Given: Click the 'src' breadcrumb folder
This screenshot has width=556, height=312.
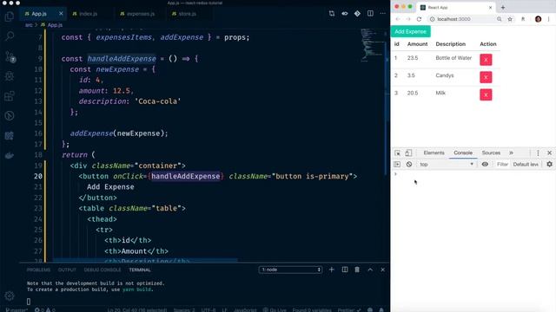Looking at the screenshot, I should [x=29, y=25].
